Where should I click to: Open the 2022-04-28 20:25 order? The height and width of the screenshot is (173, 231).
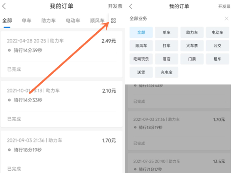62,54
